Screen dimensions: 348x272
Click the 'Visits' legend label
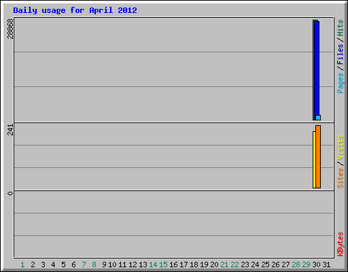pos(341,148)
